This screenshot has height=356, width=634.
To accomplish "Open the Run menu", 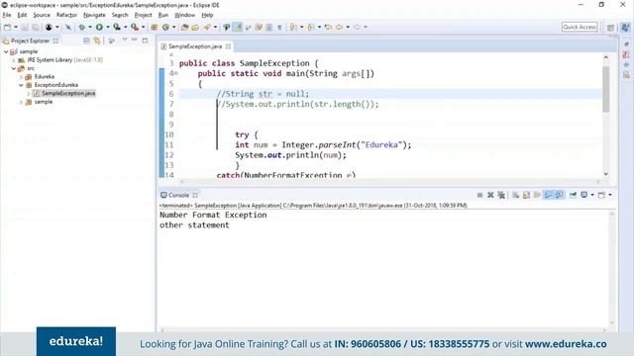I will point(162,15).
